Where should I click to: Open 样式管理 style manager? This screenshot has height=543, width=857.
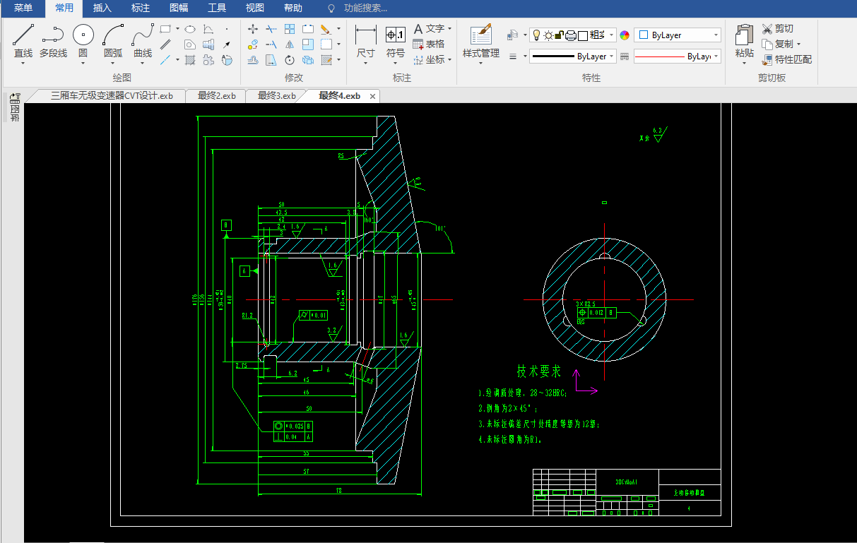[x=480, y=41]
